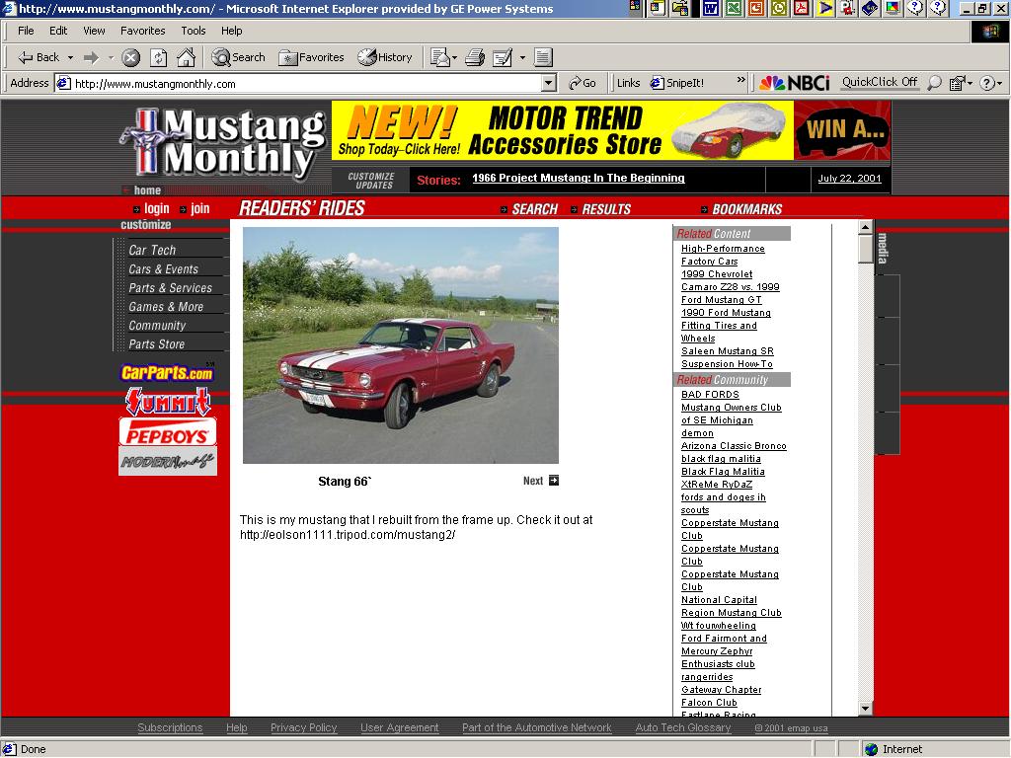Click the red Mustang photo
1011x758 pixels.
(x=401, y=345)
